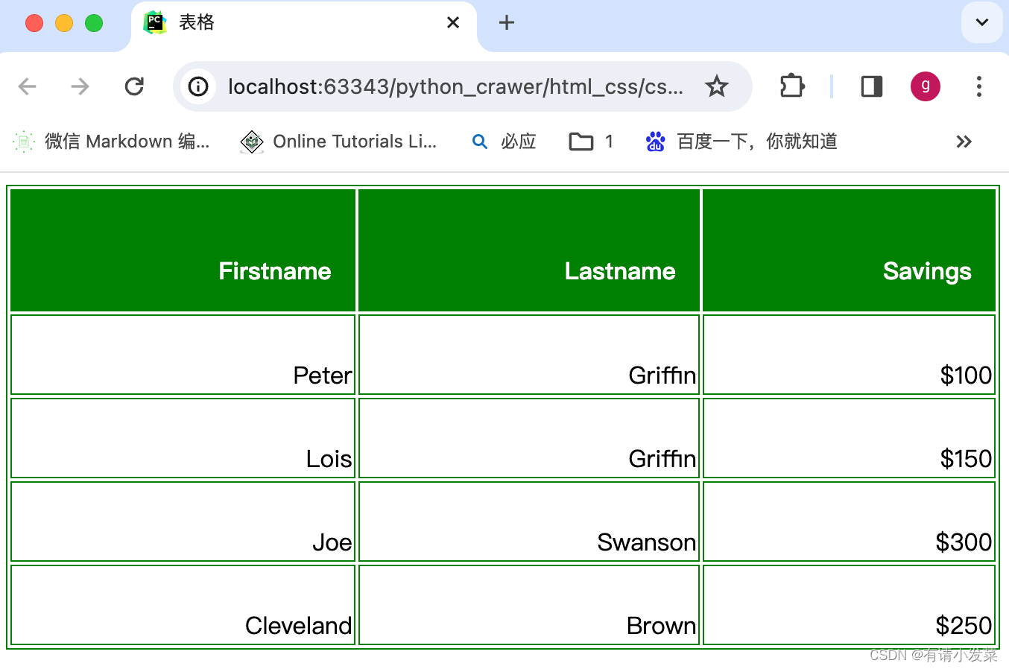Click the macOS yellow minimize button
Image resolution: width=1009 pixels, height=669 pixels.
pyautogui.click(x=64, y=23)
